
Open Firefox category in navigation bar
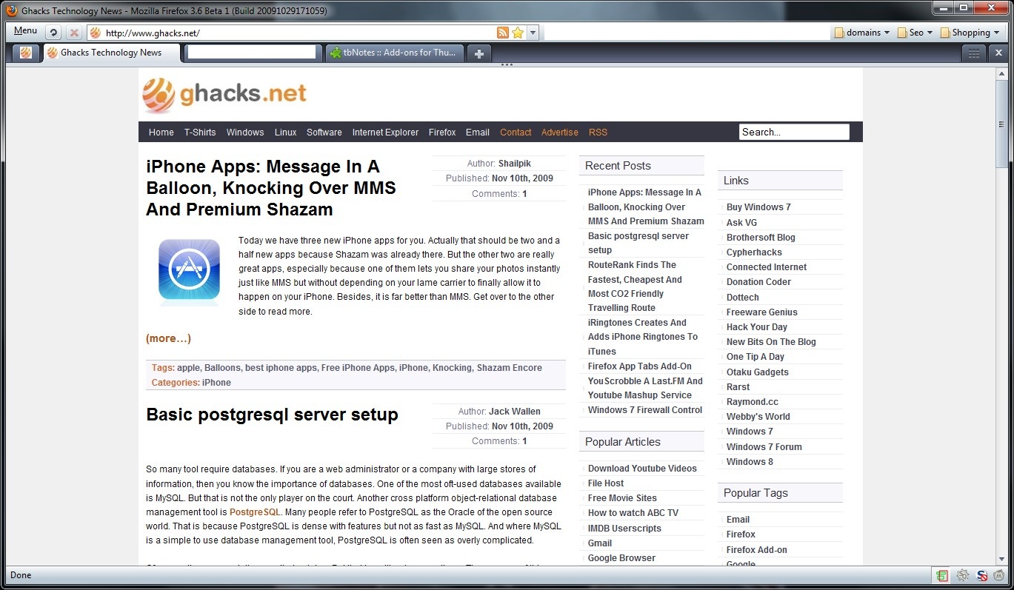tap(442, 133)
